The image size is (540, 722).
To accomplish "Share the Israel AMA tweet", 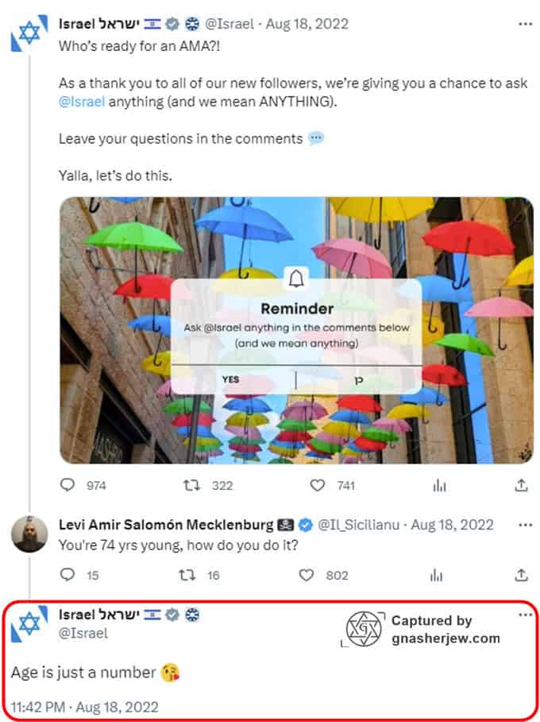I will (x=522, y=485).
